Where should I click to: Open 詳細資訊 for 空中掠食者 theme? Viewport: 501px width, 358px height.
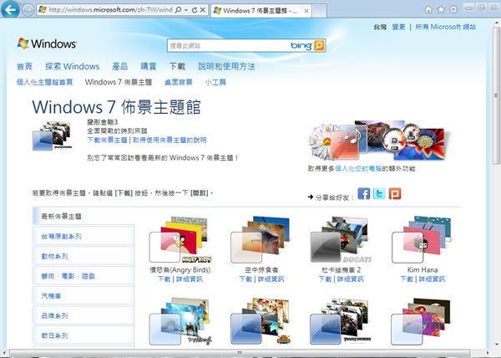click(x=271, y=279)
